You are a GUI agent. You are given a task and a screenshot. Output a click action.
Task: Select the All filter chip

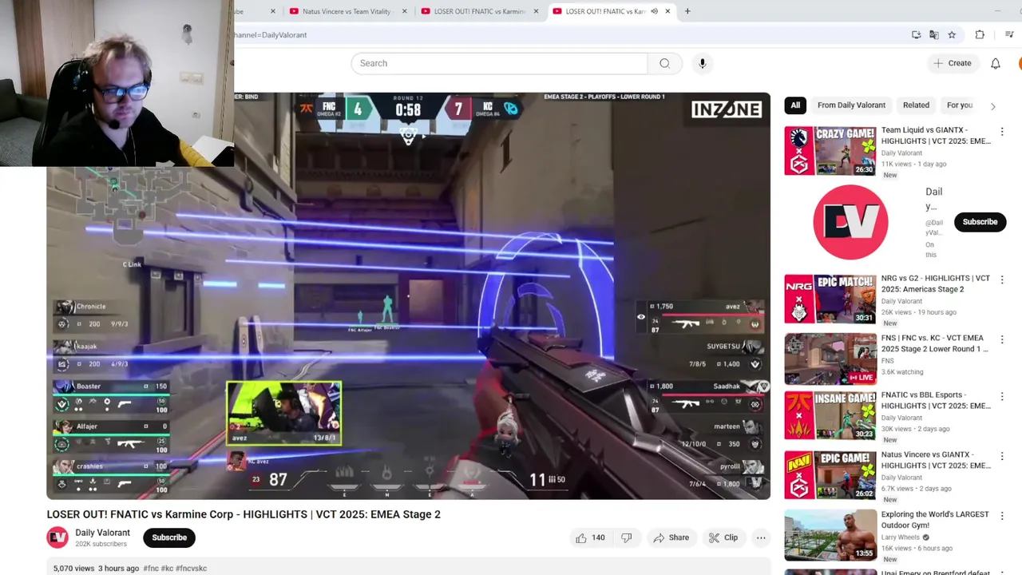[x=795, y=105]
